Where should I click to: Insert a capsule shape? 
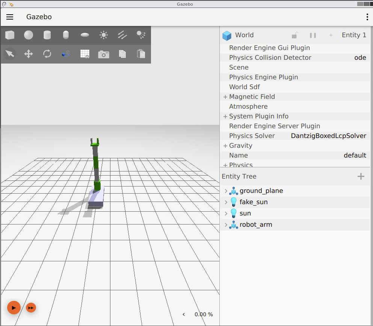66,35
